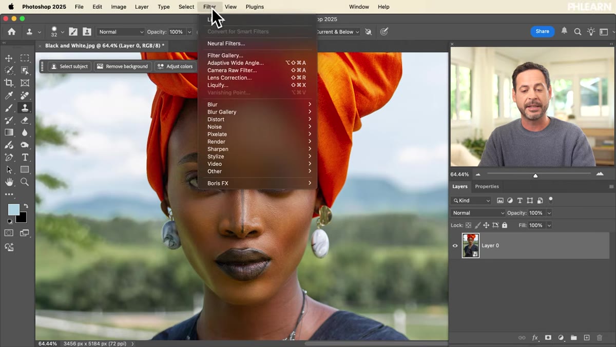Toggle lock transparent pixels
The image size is (616, 347).
(x=468, y=225)
